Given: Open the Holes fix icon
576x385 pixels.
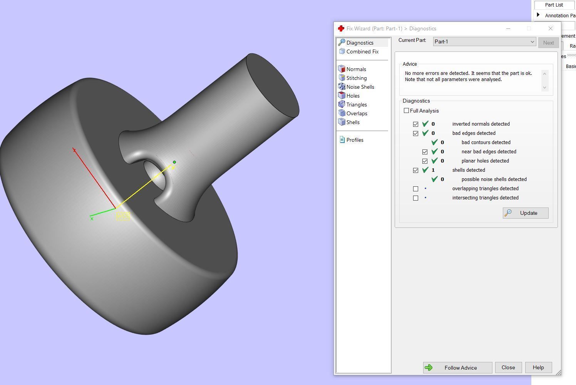Looking at the screenshot, I should pyautogui.click(x=342, y=96).
